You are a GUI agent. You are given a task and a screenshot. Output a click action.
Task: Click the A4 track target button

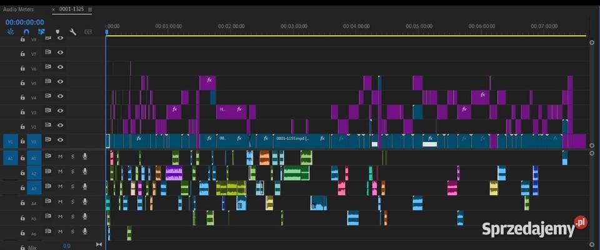34,202
